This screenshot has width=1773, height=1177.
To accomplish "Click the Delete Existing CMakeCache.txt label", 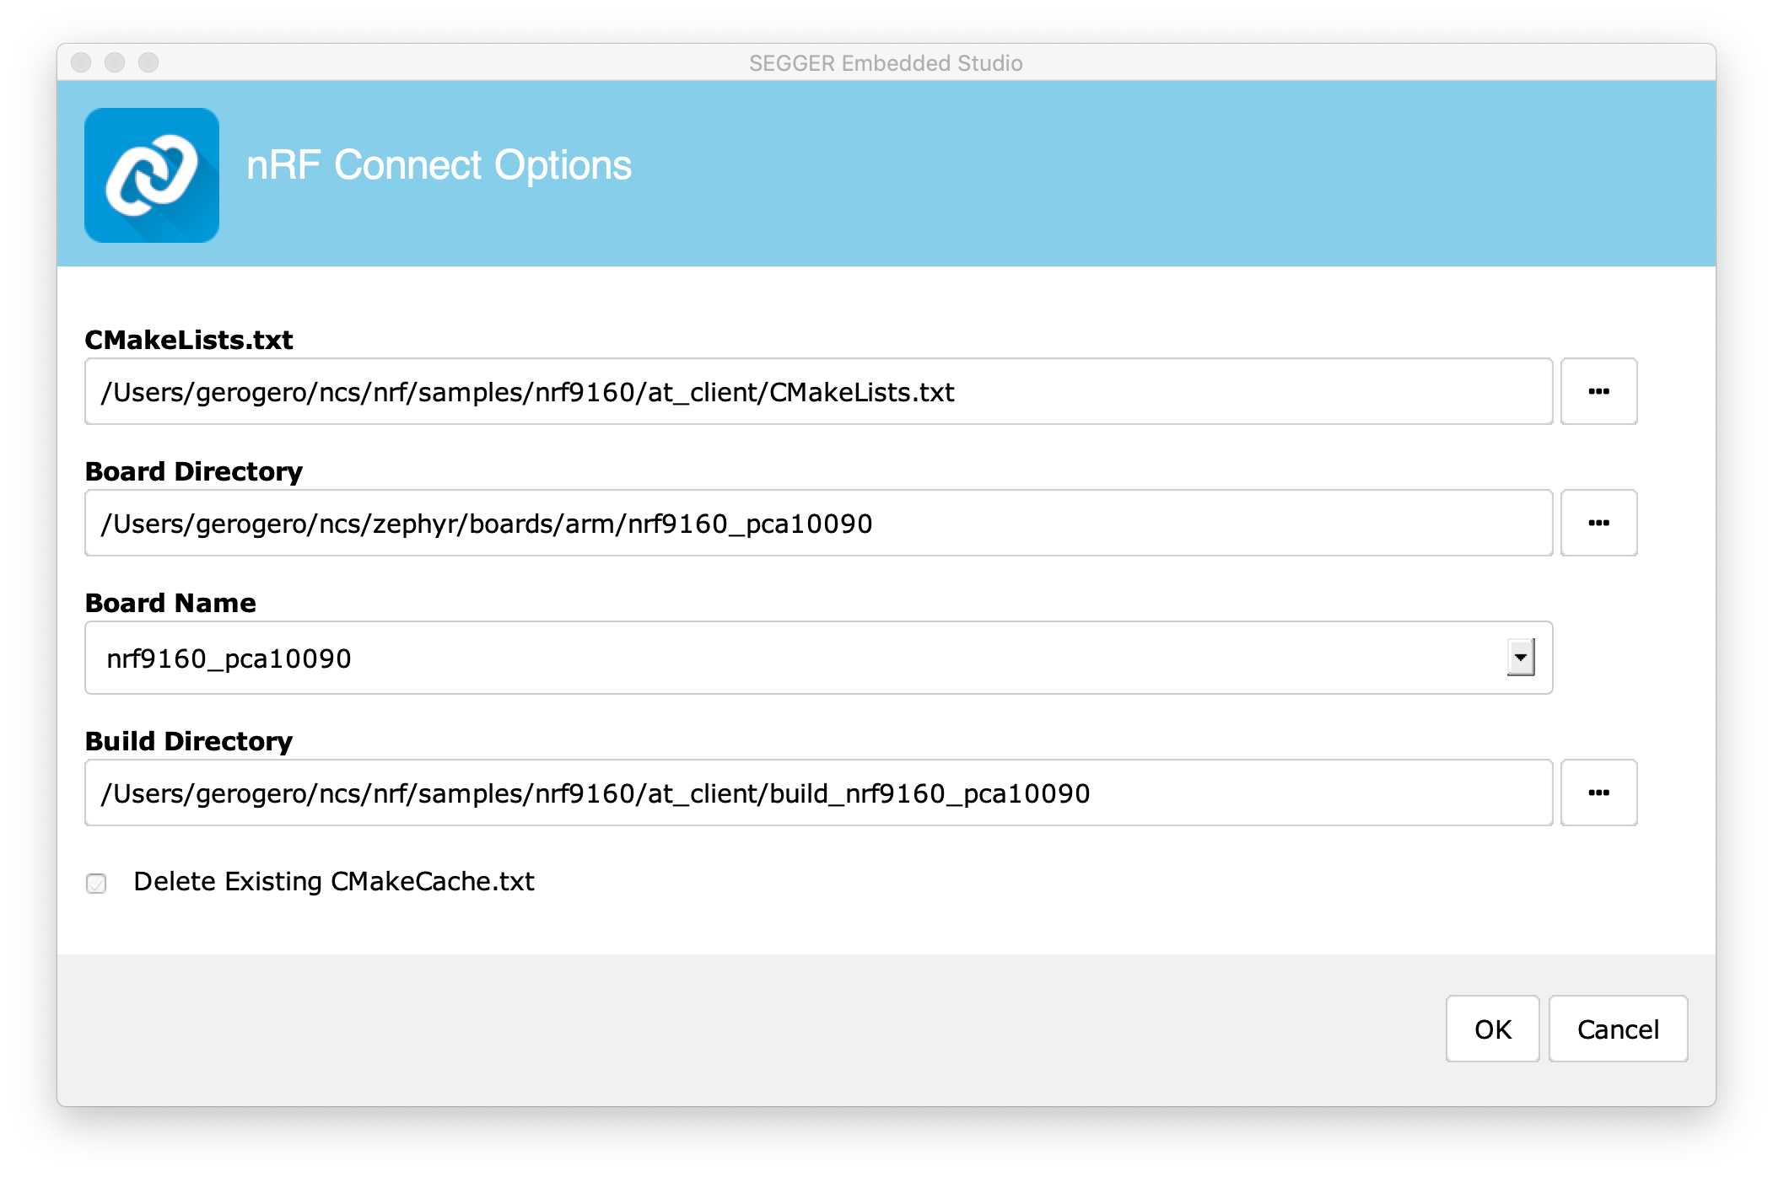I will pyautogui.click(x=334, y=882).
